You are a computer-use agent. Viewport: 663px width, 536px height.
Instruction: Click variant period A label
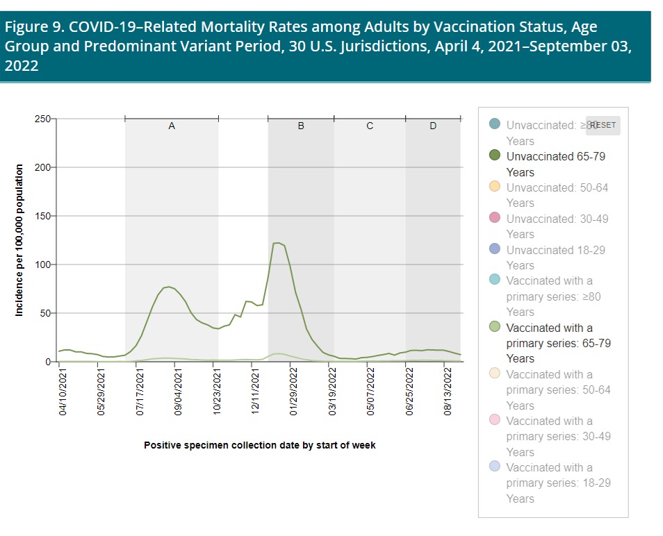pyautogui.click(x=172, y=126)
